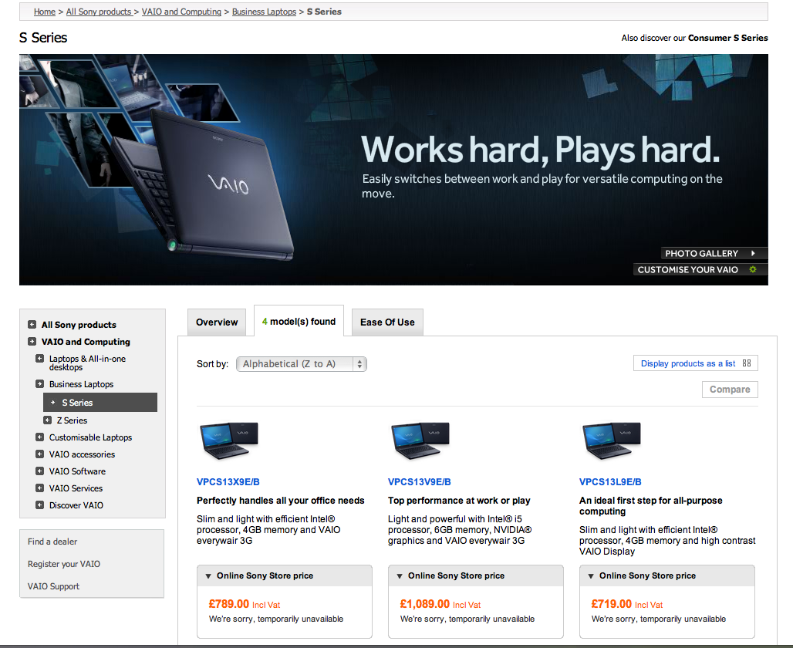The height and width of the screenshot is (648, 793).
Task: Click arrow icon on Photo Gallery button
Action: 753,254
